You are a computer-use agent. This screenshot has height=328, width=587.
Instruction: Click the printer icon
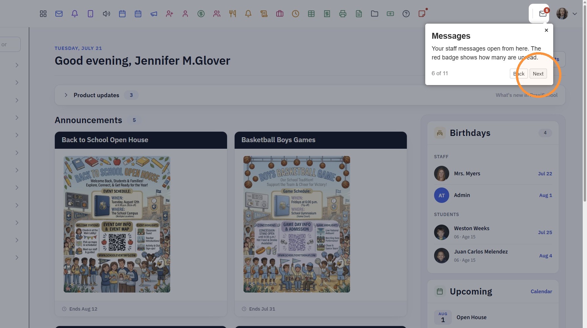point(343,14)
